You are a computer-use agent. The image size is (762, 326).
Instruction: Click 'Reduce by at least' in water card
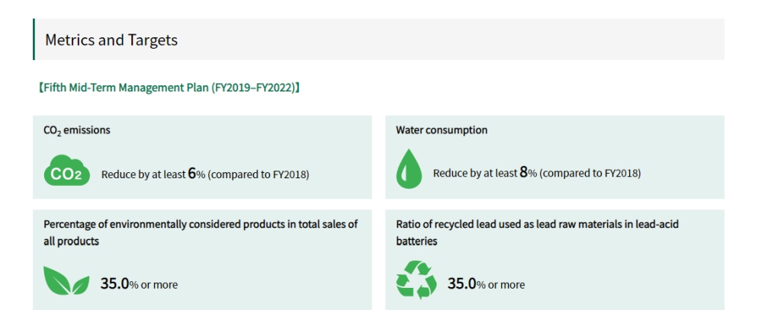point(475,174)
